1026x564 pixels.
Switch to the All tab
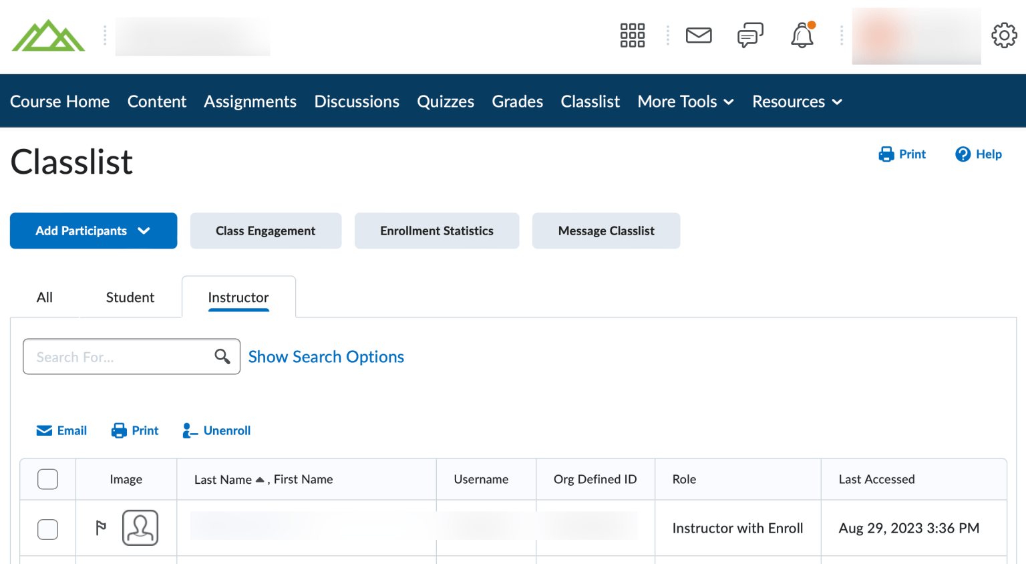[45, 297]
